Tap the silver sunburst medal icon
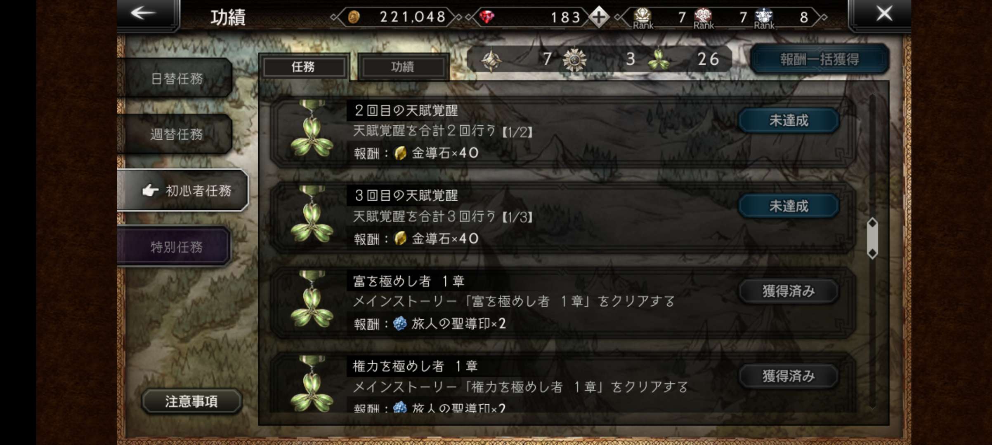 point(574,60)
